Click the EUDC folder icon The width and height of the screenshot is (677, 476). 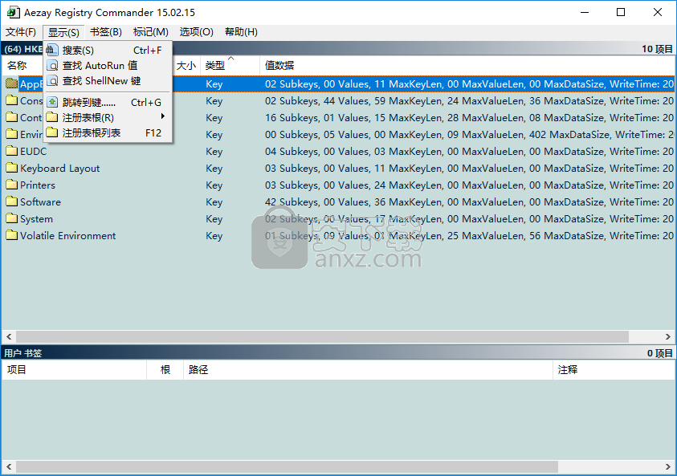click(x=12, y=151)
